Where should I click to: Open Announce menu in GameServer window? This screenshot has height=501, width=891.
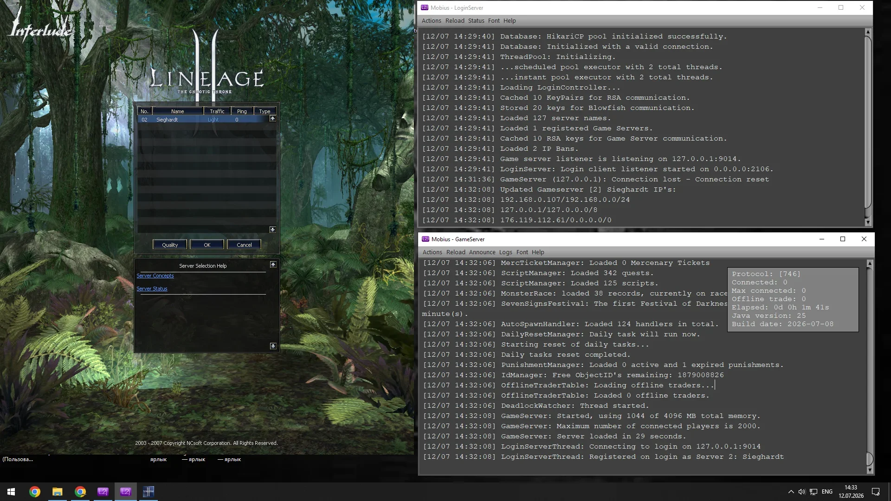pyautogui.click(x=482, y=252)
